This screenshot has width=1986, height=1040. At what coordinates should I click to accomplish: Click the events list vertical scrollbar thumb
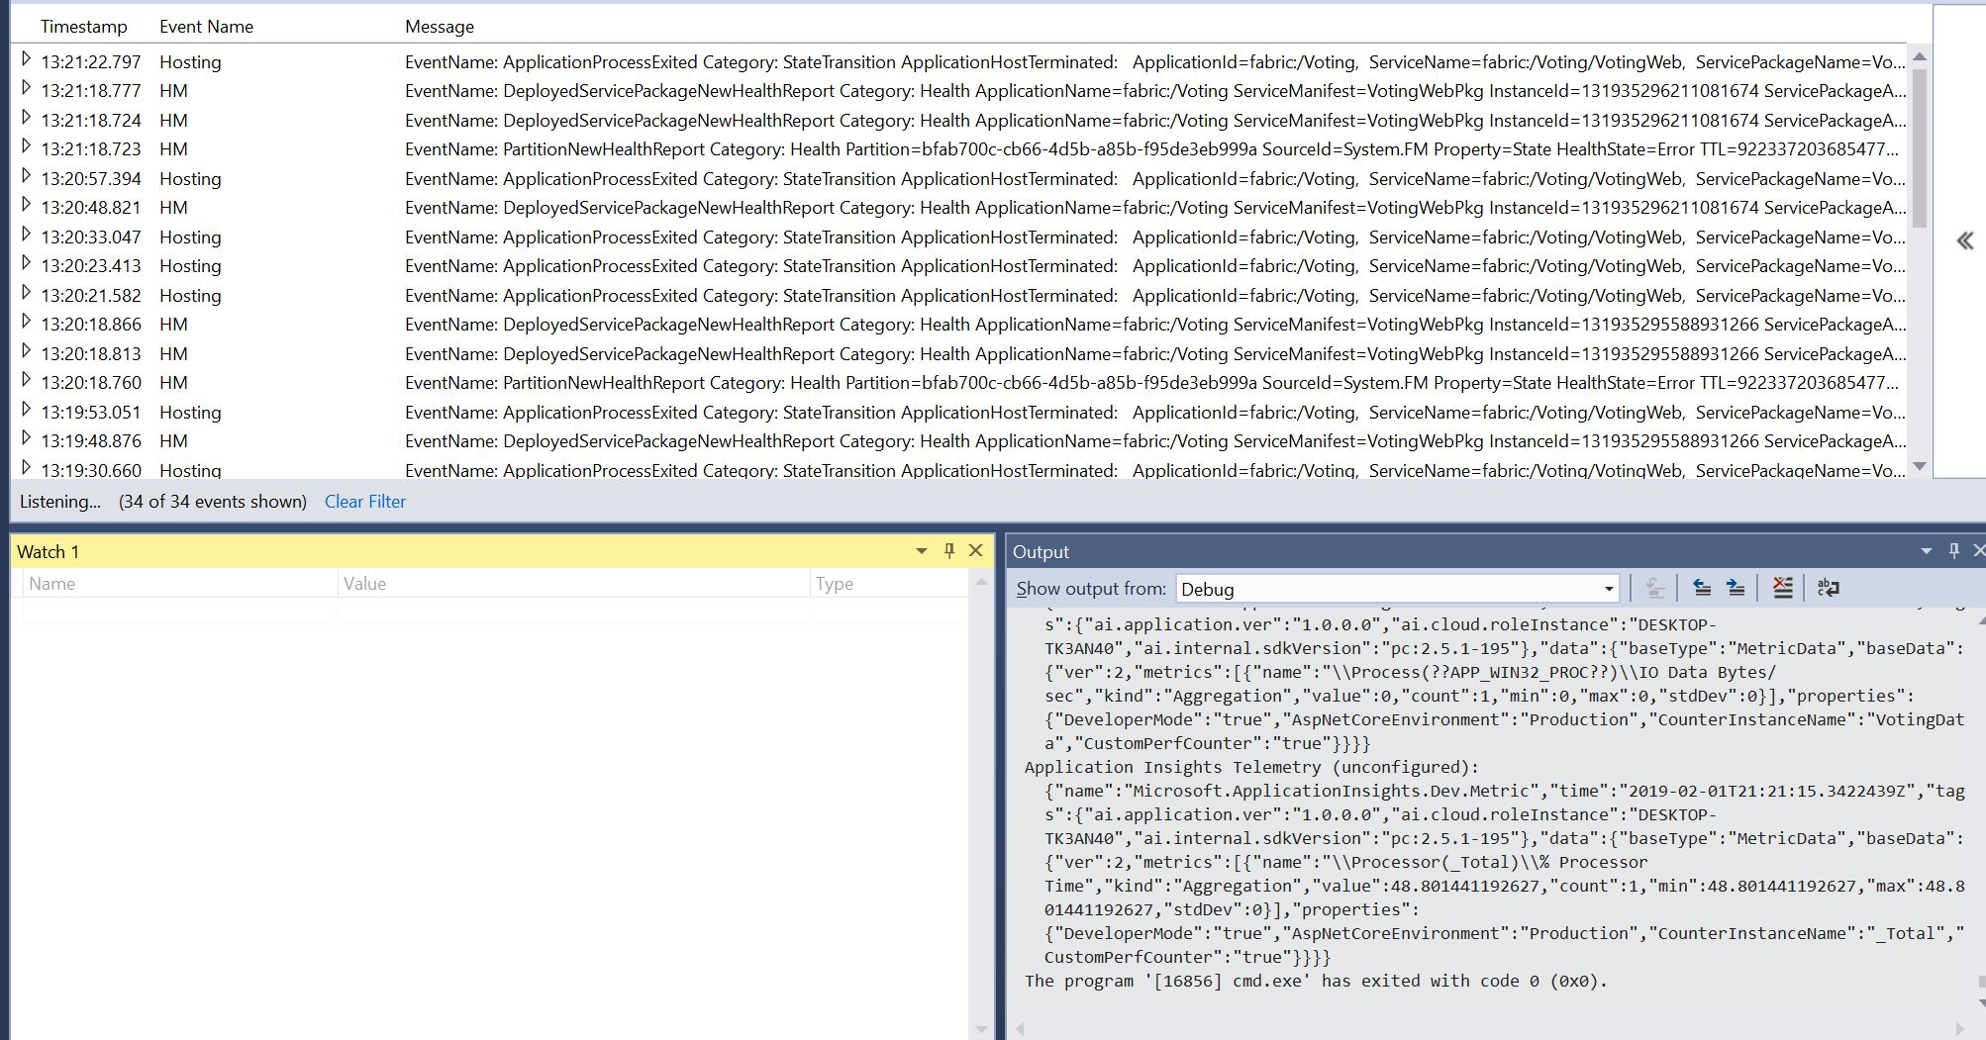click(x=1919, y=146)
